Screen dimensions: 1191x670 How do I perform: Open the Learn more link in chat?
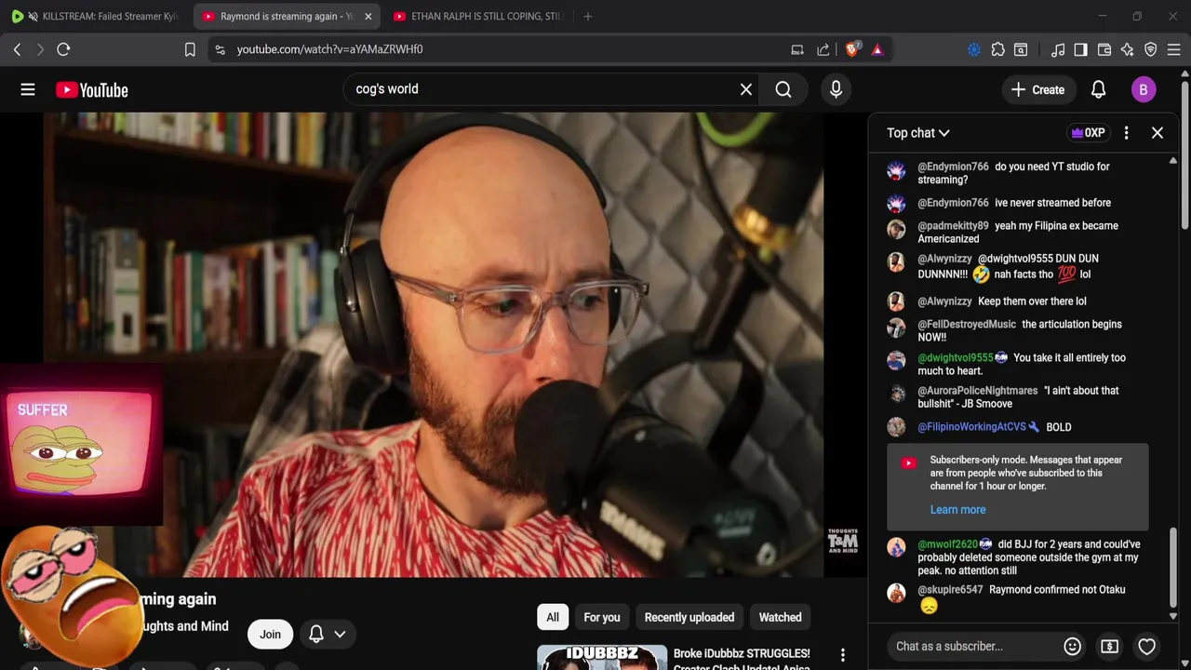(x=957, y=510)
